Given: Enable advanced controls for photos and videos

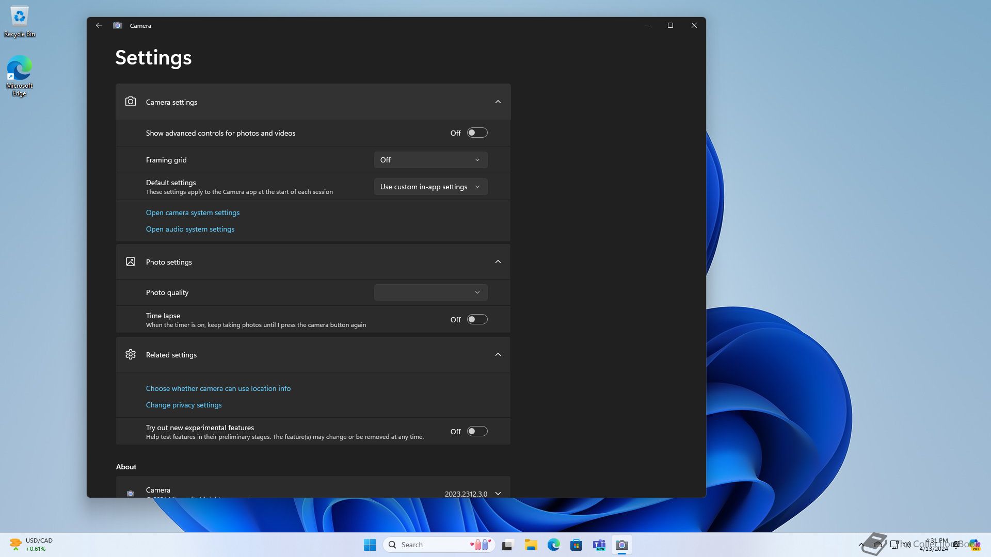Looking at the screenshot, I should pyautogui.click(x=477, y=133).
